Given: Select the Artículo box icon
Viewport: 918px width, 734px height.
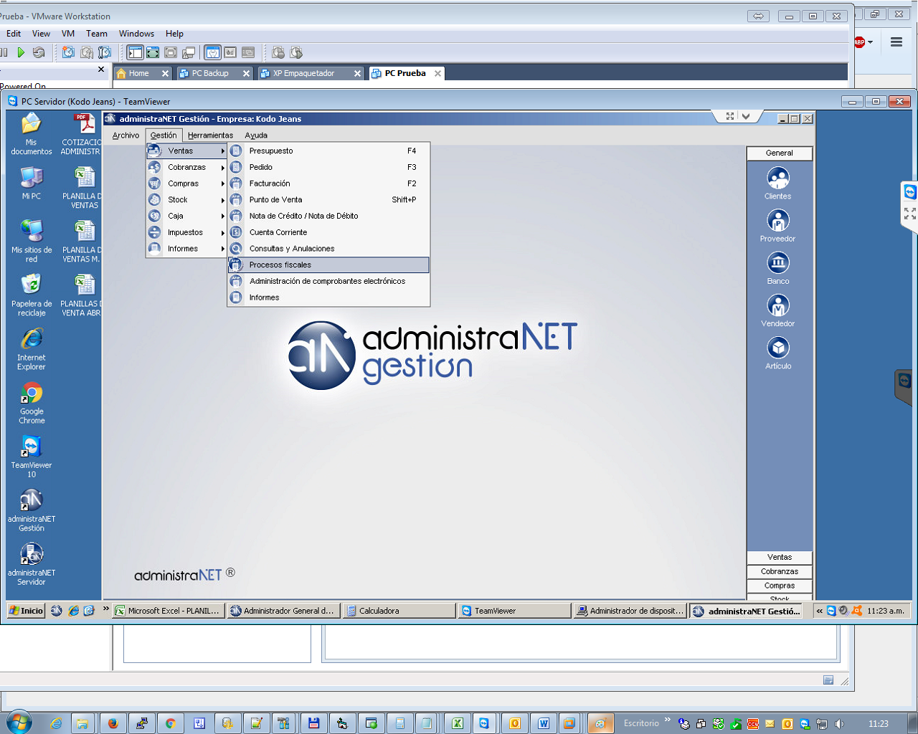Looking at the screenshot, I should (777, 348).
